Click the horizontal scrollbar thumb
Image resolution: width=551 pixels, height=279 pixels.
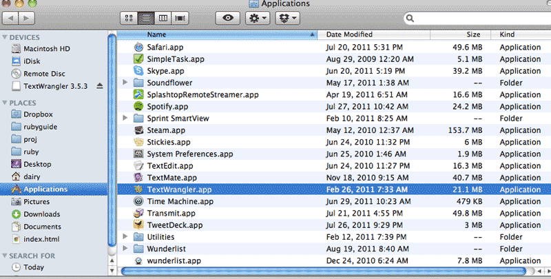coord(324,271)
